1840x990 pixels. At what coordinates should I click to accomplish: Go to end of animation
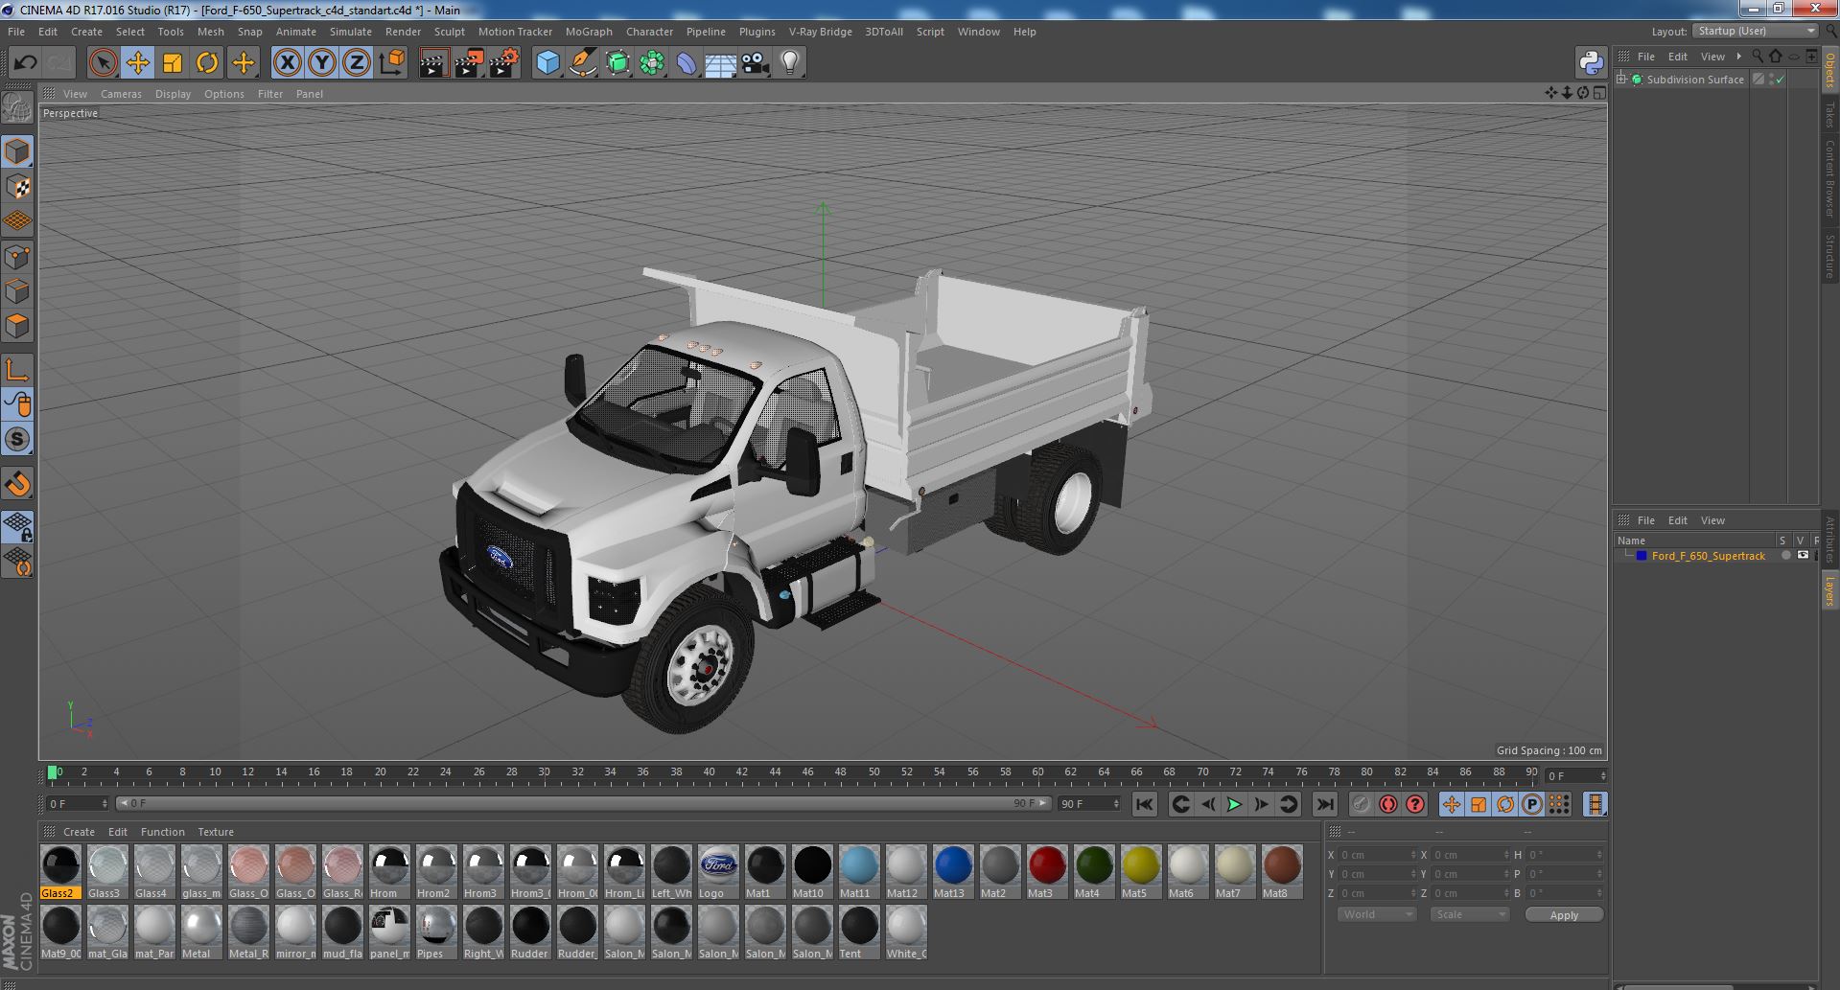[x=1324, y=805]
